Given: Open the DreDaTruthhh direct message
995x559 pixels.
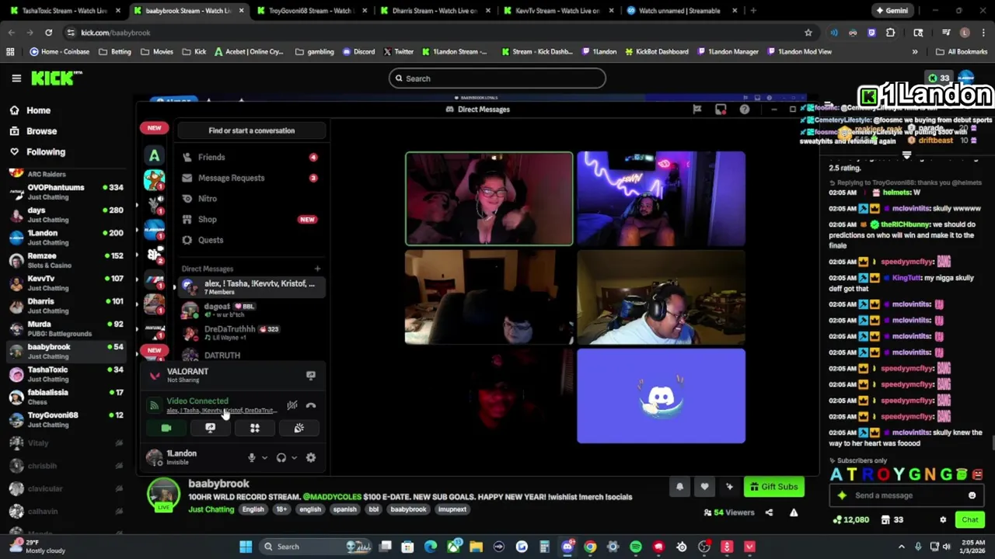Looking at the screenshot, I should click(x=250, y=332).
